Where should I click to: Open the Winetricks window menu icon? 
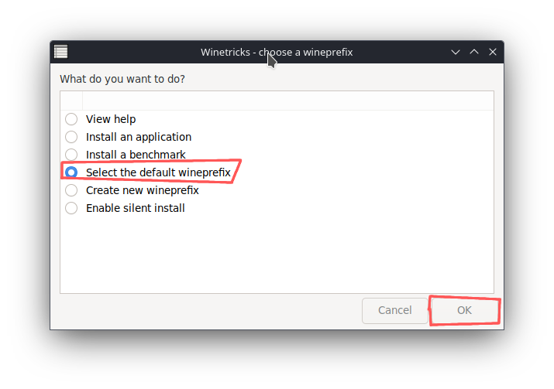61,52
